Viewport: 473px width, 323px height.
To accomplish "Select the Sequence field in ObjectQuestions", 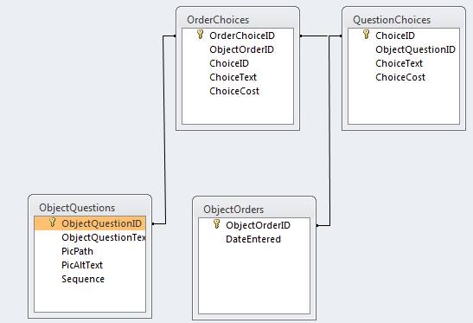I will 83,279.
